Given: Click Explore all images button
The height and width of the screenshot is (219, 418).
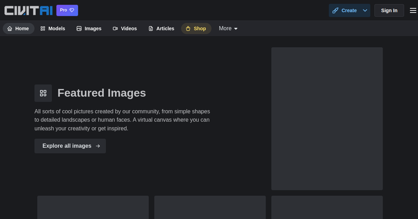Looking at the screenshot, I should click(70, 146).
